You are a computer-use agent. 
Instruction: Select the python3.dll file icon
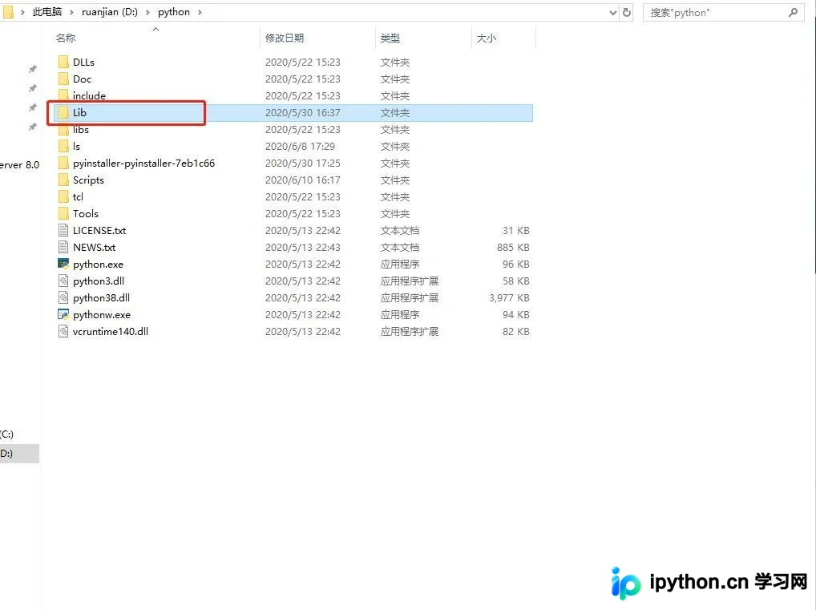point(63,281)
